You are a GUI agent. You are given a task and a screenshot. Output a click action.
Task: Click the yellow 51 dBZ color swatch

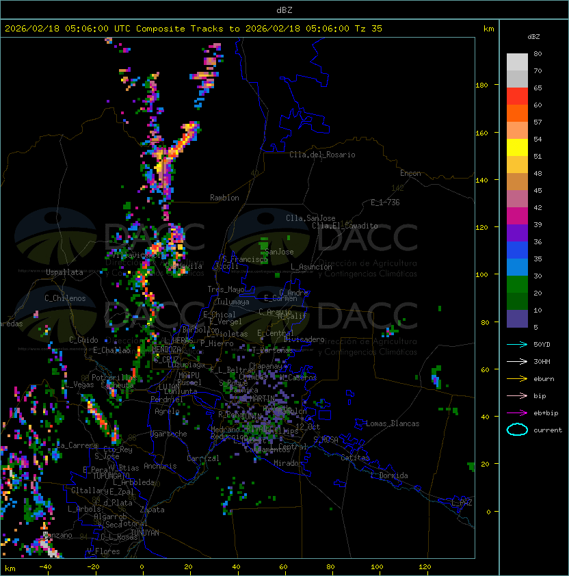tap(517, 148)
